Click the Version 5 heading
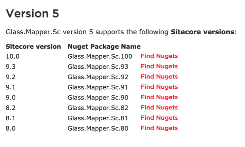Screen dimensions: 245x147 point(32,14)
